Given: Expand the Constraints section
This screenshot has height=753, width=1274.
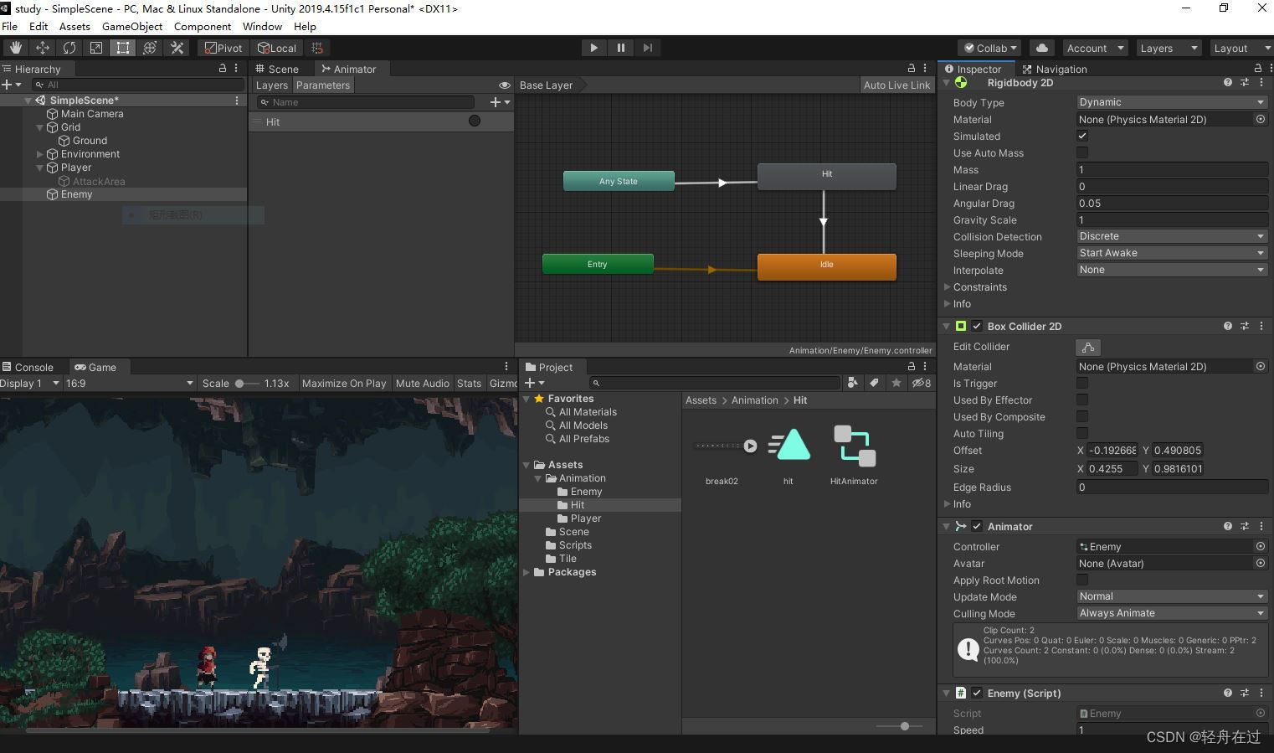Looking at the screenshot, I should pos(947,286).
